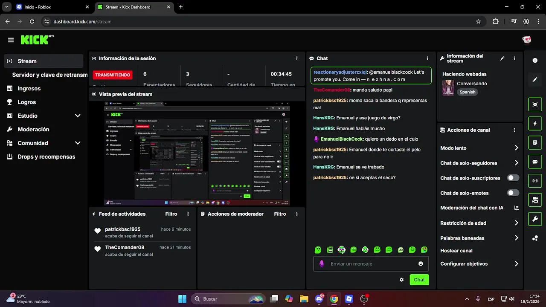
Task: Bookmark the page with star icon
Action: pyautogui.click(x=478, y=21)
